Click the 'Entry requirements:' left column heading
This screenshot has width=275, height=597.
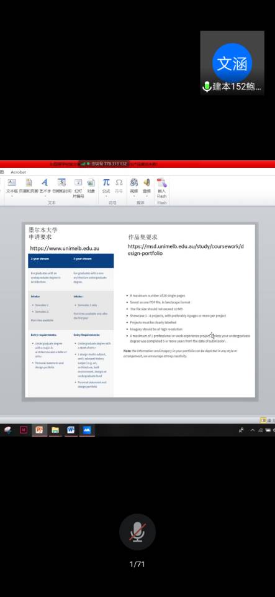pos(43,335)
